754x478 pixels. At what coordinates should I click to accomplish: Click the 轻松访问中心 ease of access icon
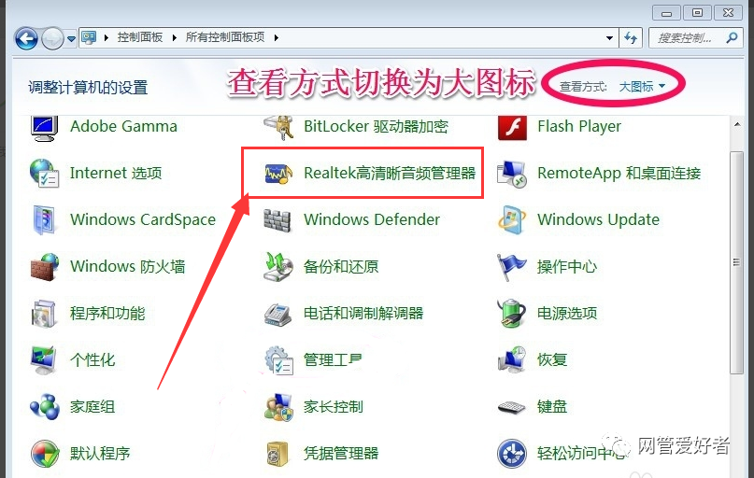click(x=512, y=454)
